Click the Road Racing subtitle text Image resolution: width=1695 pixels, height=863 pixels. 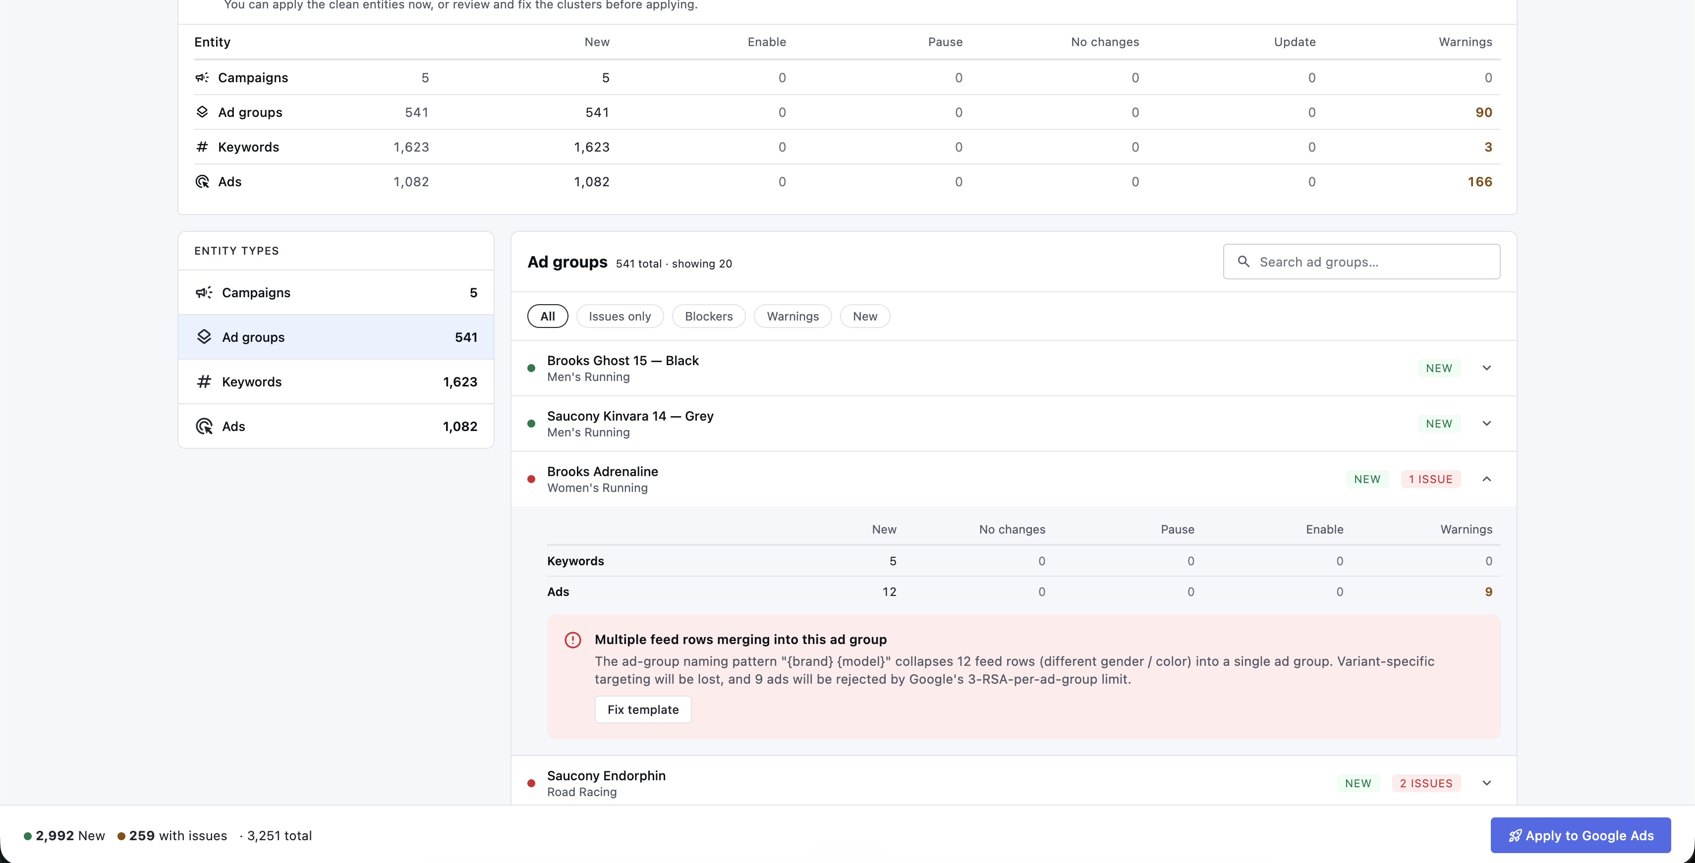582,793
